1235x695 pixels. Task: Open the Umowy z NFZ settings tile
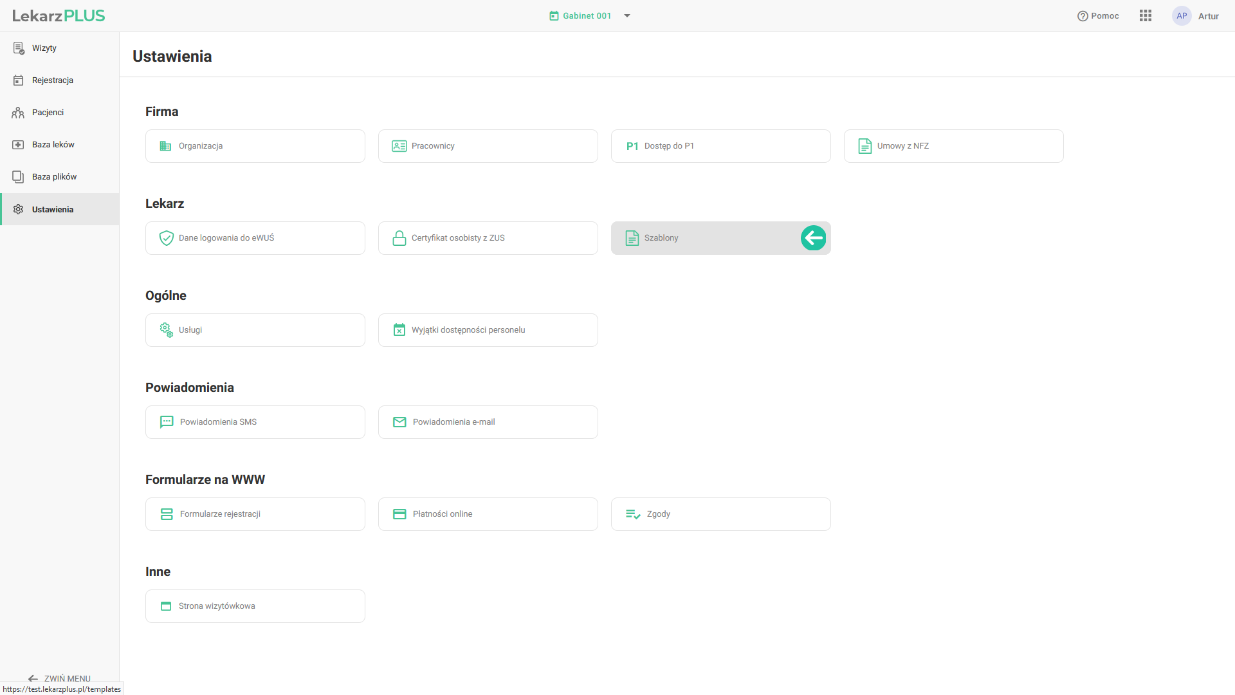953,146
